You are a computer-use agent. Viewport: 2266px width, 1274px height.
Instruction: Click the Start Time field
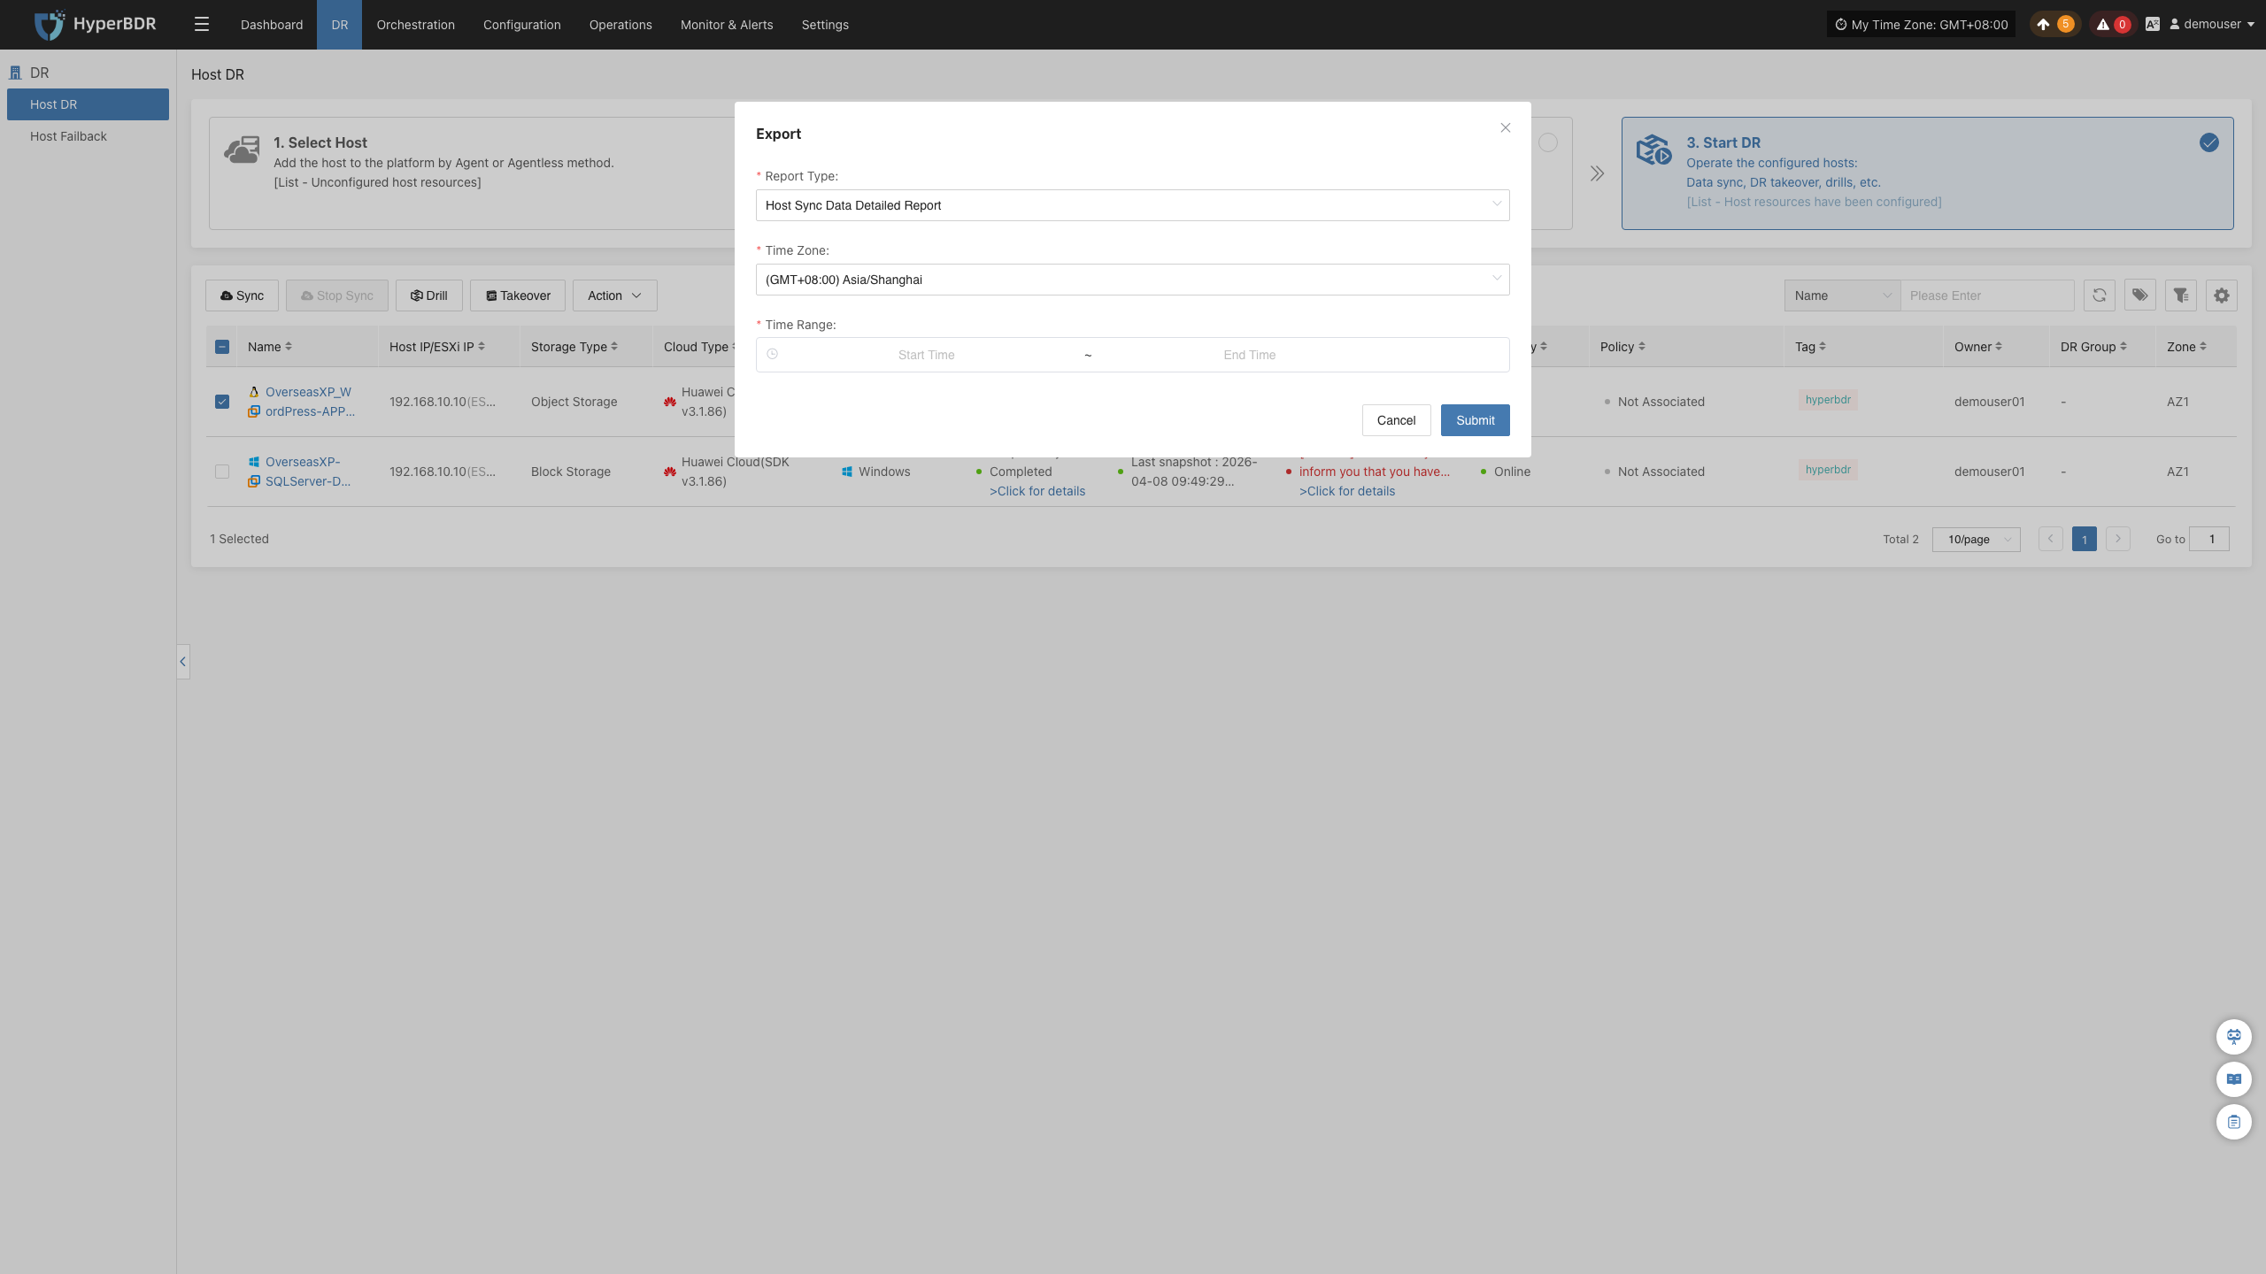(x=926, y=355)
